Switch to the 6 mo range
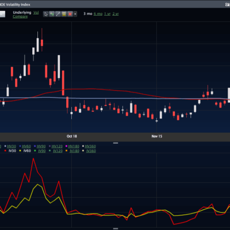 tap(98, 14)
